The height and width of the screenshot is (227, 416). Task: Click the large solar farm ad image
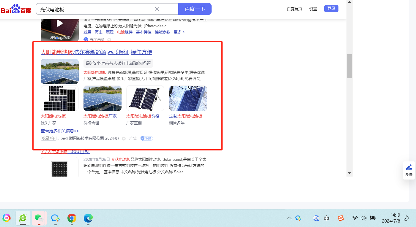coord(60,71)
